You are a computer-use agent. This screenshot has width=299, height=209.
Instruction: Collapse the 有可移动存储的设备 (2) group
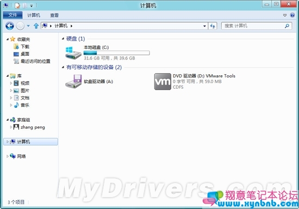[x=63, y=67]
